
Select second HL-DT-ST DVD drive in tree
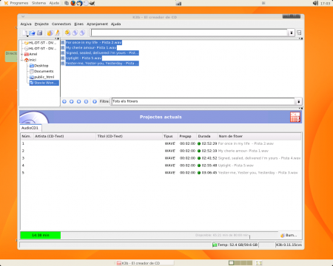[41, 49]
